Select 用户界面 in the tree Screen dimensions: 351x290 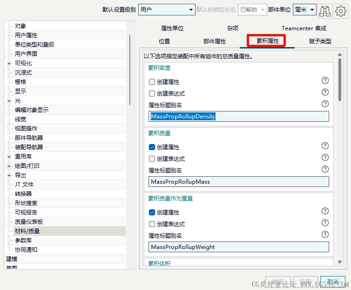tap(26, 54)
